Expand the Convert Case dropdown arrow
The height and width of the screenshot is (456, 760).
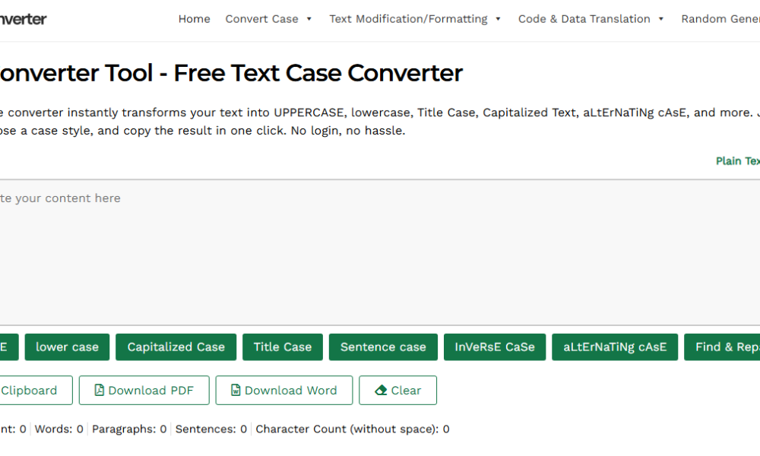pyautogui.click(x=309, y=19)
